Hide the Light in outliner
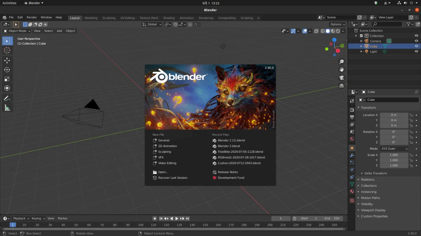This screenshot has width=421, height=236. pos(416,51)
